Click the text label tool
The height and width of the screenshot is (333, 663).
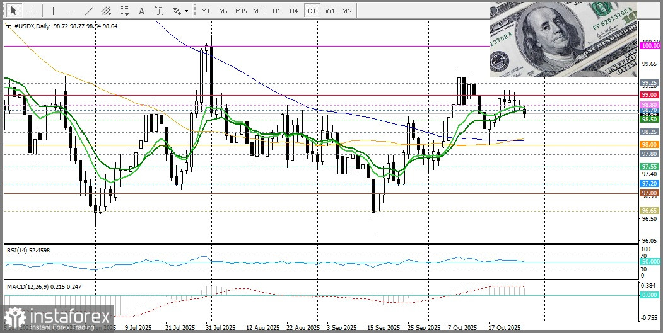pos(159,11)
